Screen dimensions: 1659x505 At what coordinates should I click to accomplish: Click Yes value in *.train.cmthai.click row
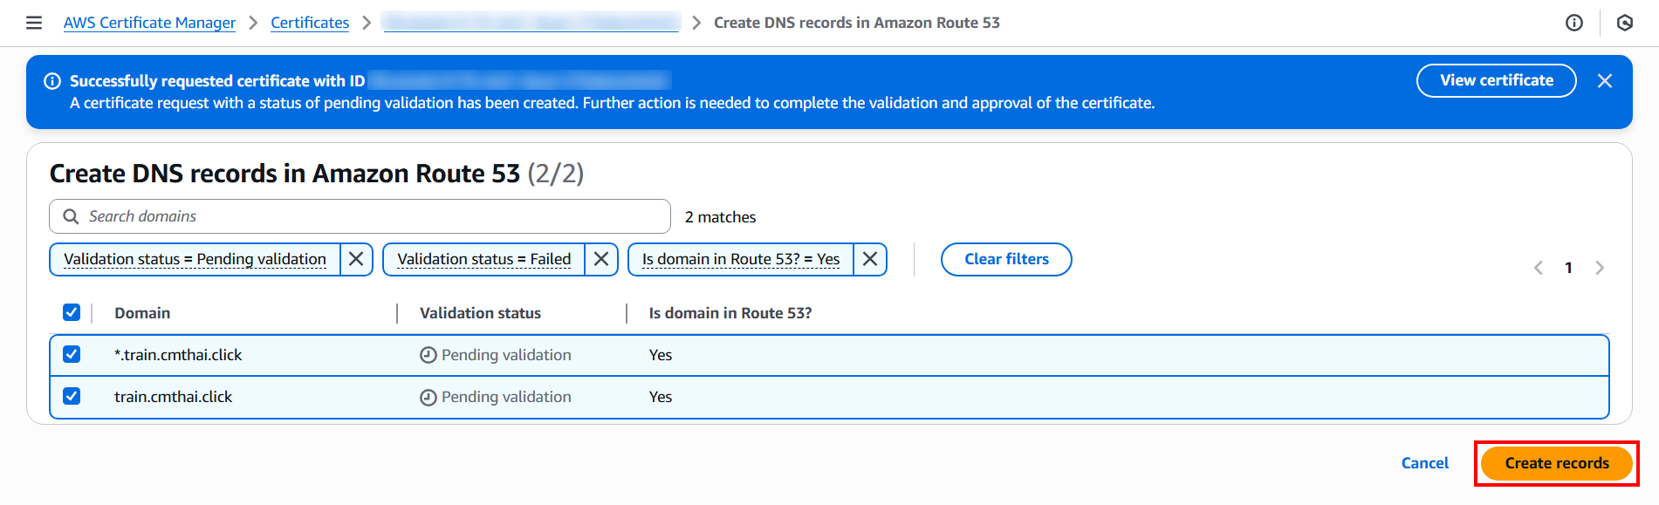[x=661, y=355]
